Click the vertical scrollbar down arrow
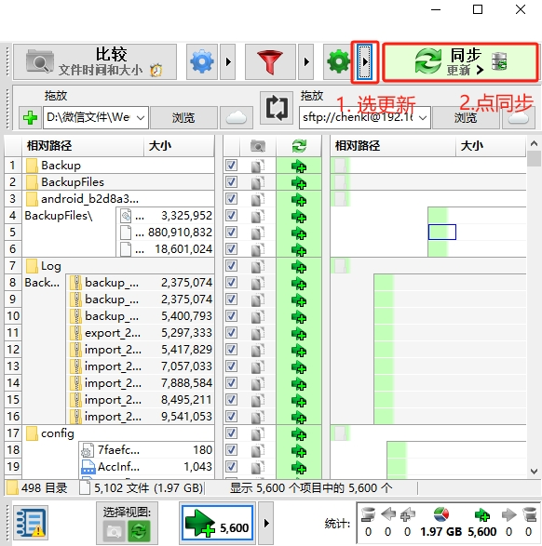542x546 pixels. pyautogui.click(x=534, y=472)
